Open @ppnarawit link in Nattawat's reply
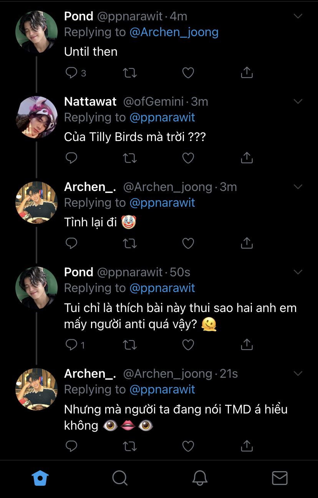The image size is (318, 498). pos(162,118)
